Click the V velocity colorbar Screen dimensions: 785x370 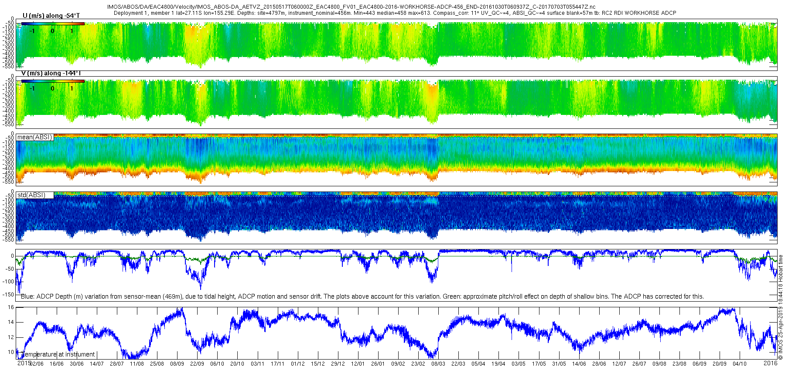[53, 81]
